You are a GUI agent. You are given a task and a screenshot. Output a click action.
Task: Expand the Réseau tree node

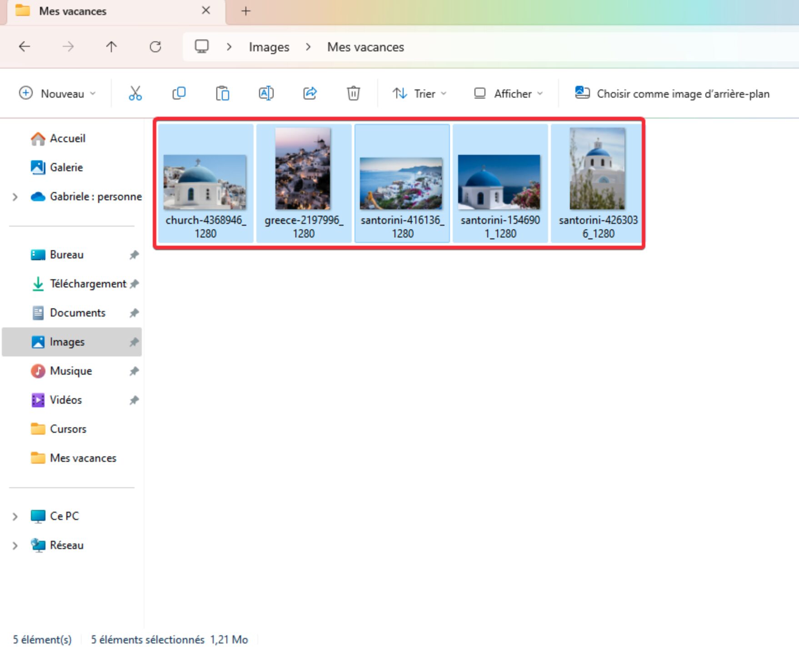15,545
